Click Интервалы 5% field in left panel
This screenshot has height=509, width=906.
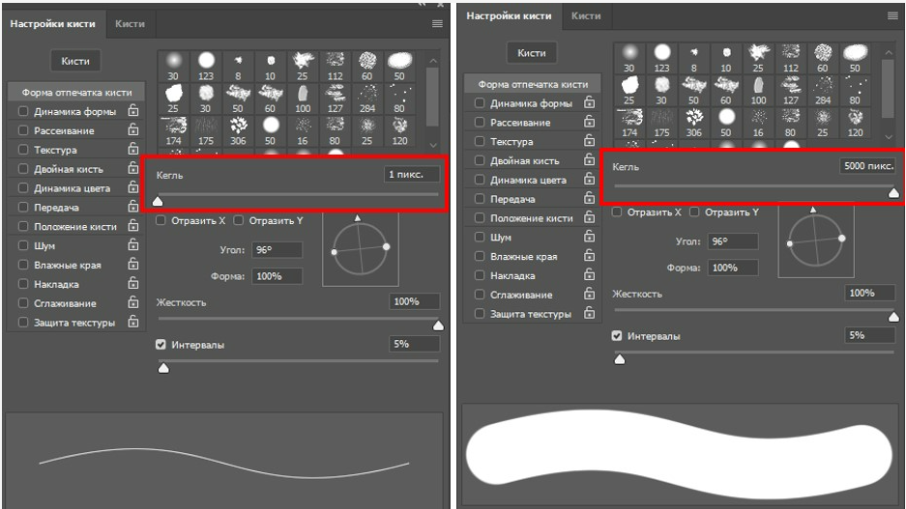(414, 344)
